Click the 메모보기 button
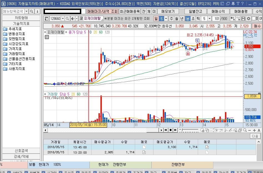The height and width of the screenshot is (173, 263). (x=168, y=11)
